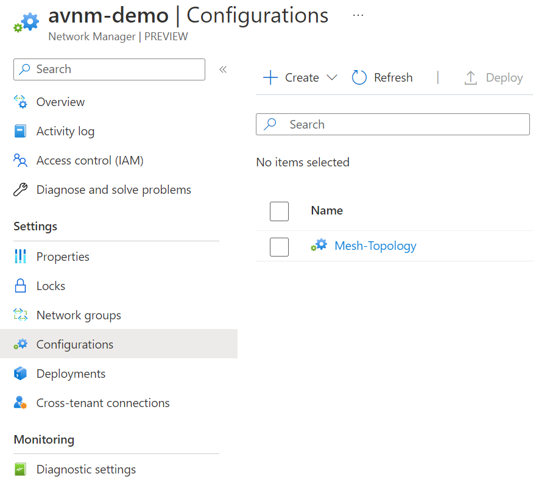This screenshot has width=533, height=482.
Task: Open the Mesh-Topology configuration link
Action: 375,246
